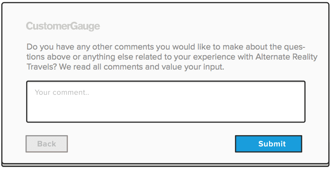
Task: Place cursor in the empty comment area
Action: point(166,102)
